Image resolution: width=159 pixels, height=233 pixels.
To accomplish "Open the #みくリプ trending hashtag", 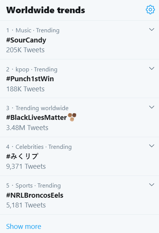I will pyautogui.click(x=22, y=156).
